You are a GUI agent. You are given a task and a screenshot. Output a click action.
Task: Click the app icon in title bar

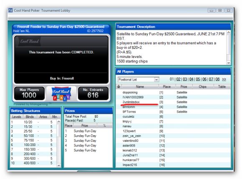(x=10, y=10)
